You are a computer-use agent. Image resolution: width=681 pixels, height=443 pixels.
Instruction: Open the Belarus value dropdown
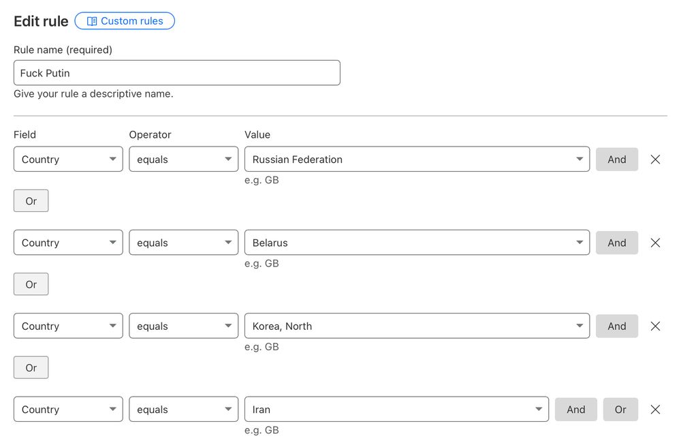point(417,243)
